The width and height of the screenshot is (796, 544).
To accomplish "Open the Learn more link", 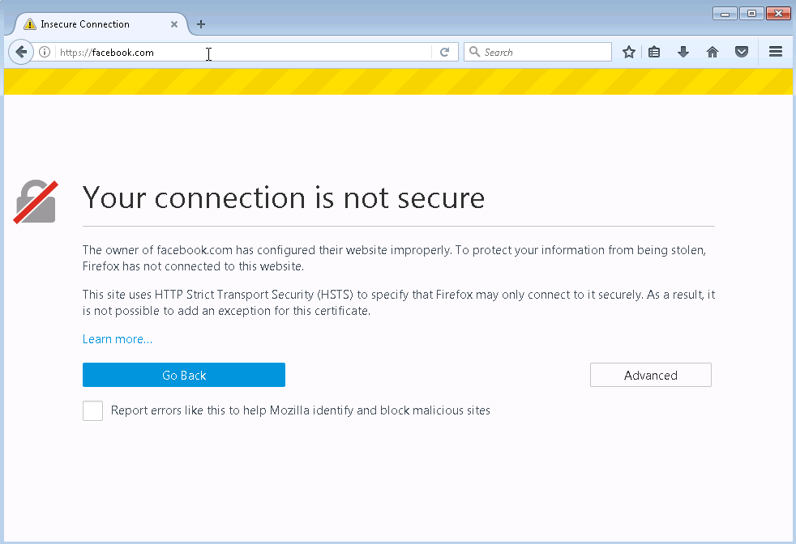I will click(118, 338).
